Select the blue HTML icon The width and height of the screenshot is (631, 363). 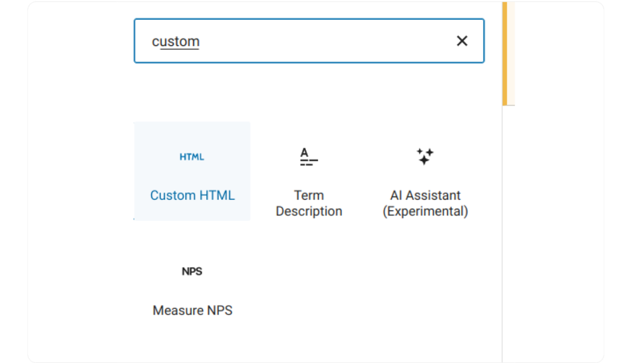(192, 157)
